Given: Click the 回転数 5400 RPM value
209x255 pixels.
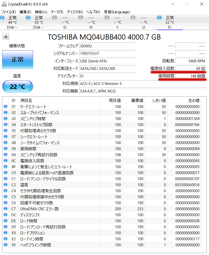Looking at the screenshot, I should (x=191, y=61).
